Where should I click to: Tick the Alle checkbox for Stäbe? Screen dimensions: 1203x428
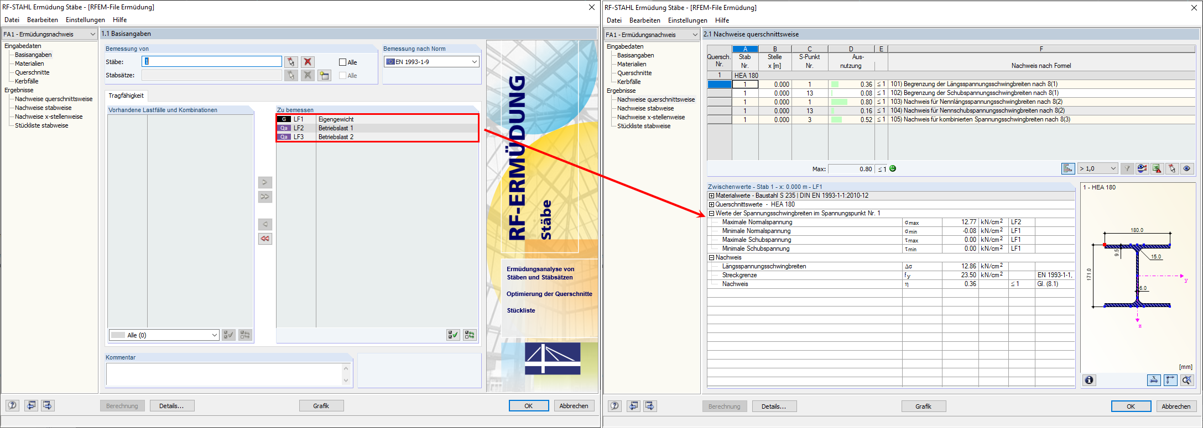pos(343,62)
